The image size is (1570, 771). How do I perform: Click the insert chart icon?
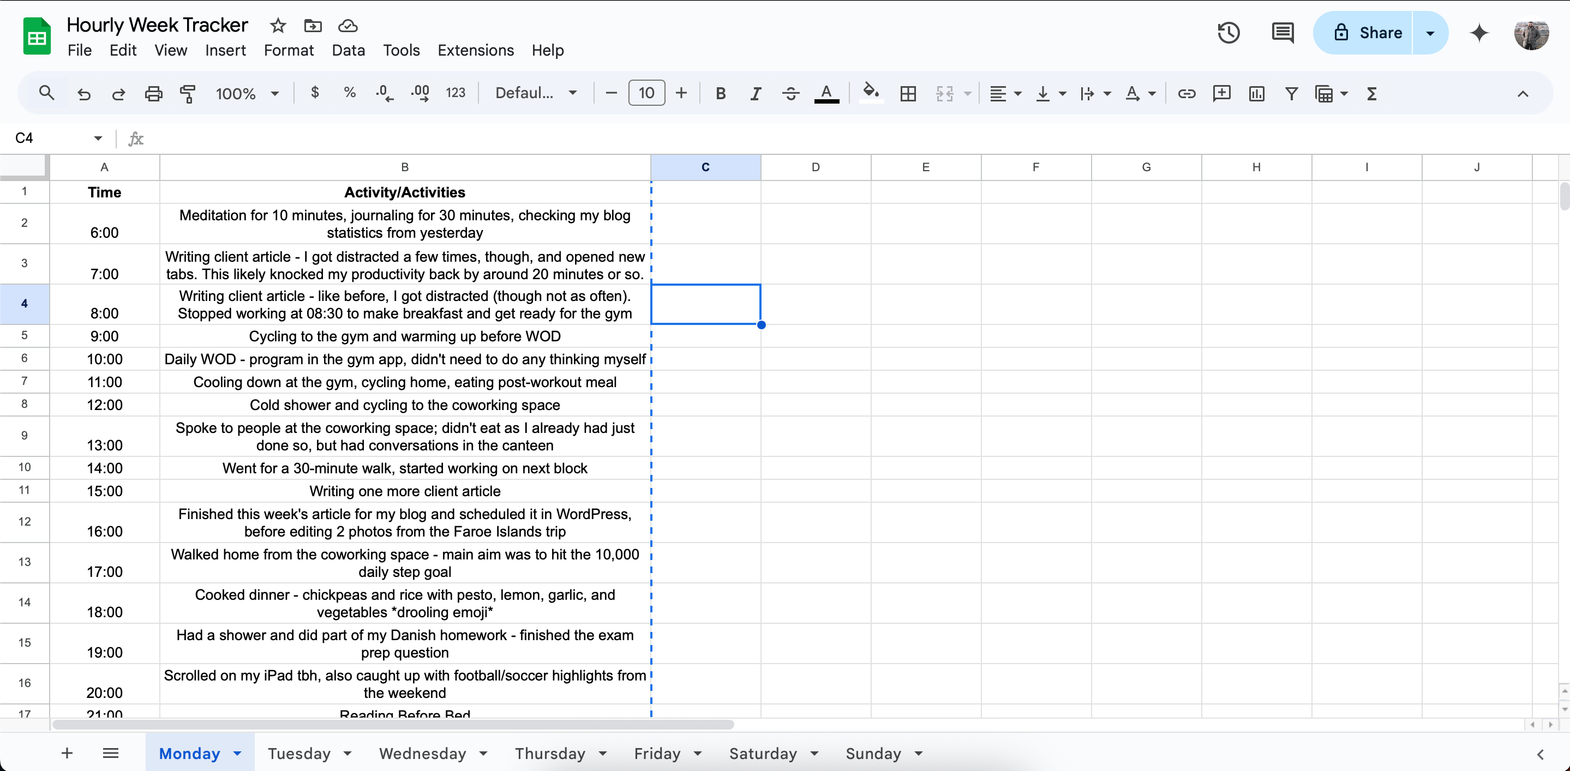tap(1256, 93)
